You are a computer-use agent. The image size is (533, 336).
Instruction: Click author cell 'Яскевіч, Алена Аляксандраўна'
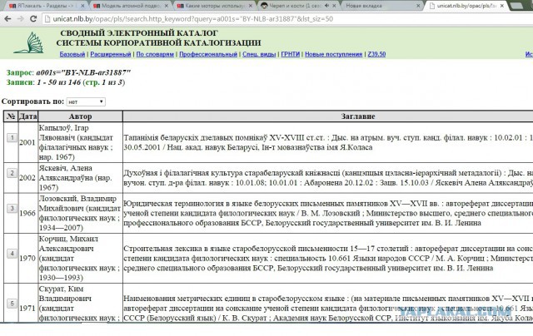pyautogui.click(x=80, y=178)
